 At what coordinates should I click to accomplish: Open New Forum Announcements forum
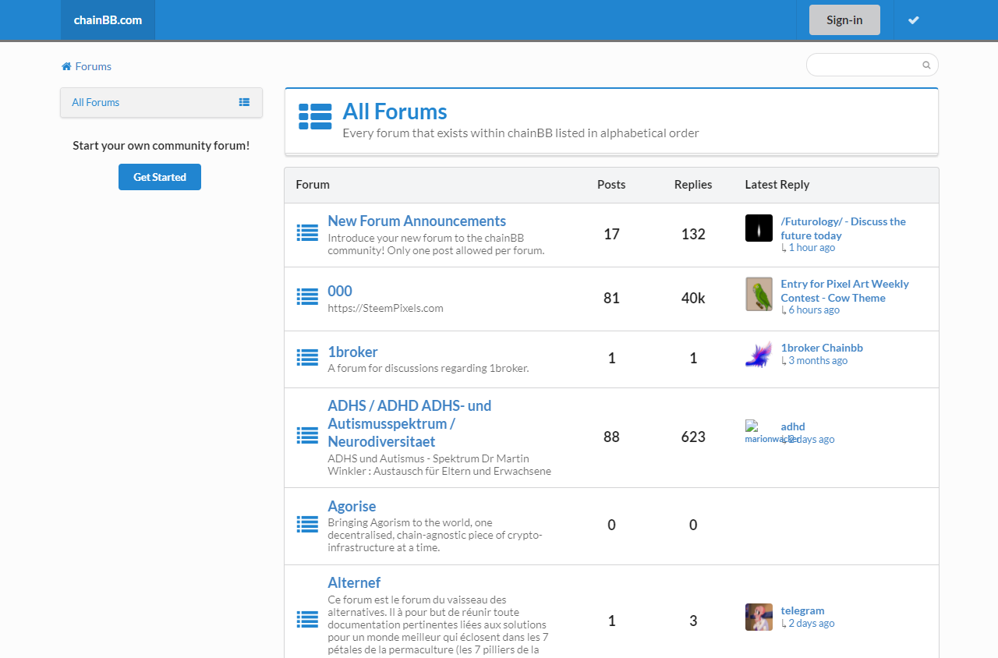(x=417, y=221)
